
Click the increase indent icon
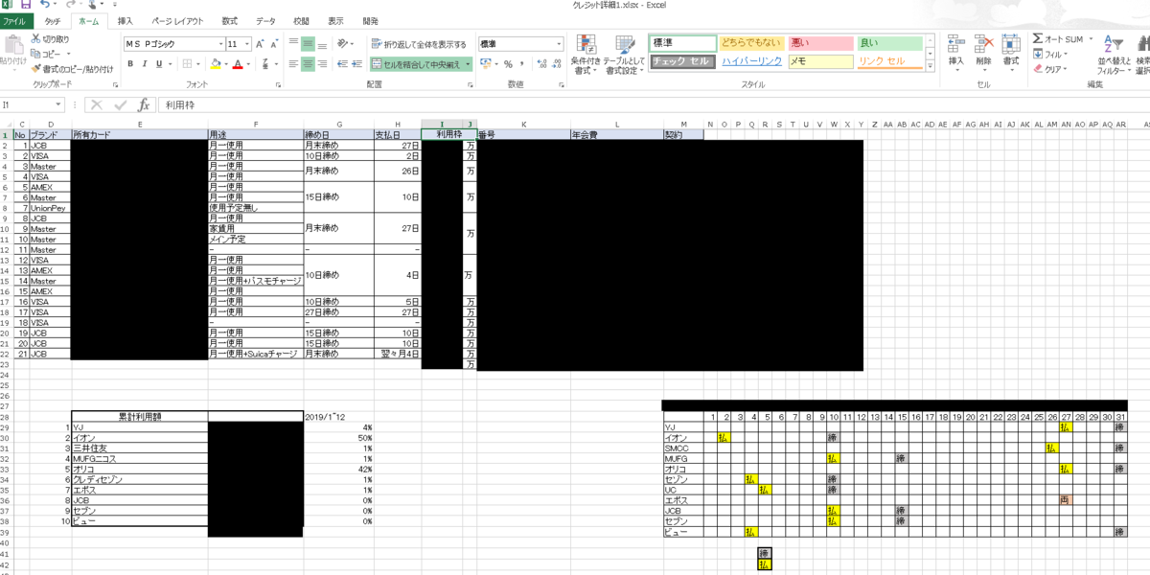pyautogui.click(x=356, y=64)
